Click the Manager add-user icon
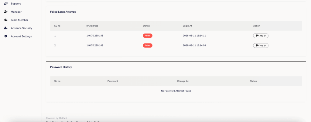Viewport: 311px width, 122px height. coord(5,12)
